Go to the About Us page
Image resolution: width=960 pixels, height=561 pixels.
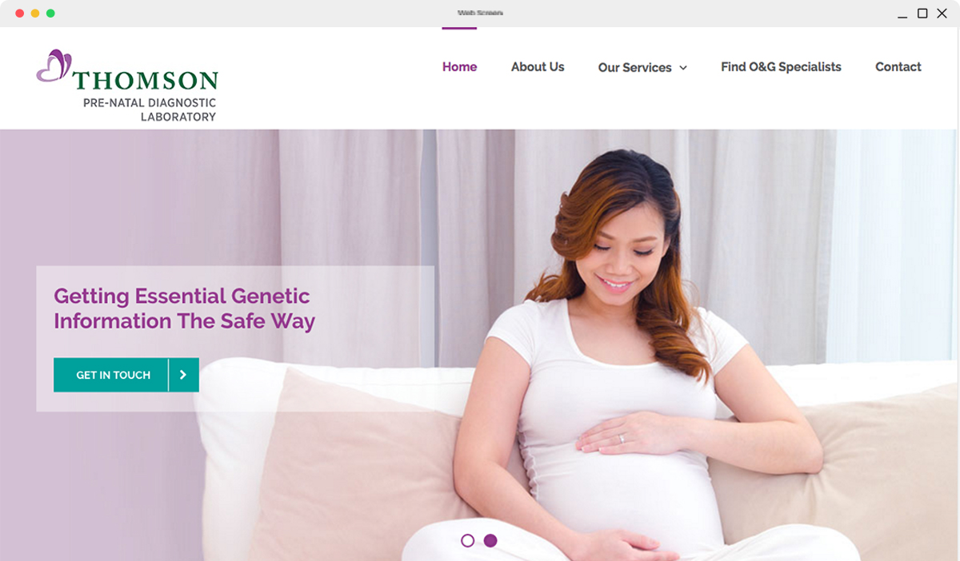point(538,67)
